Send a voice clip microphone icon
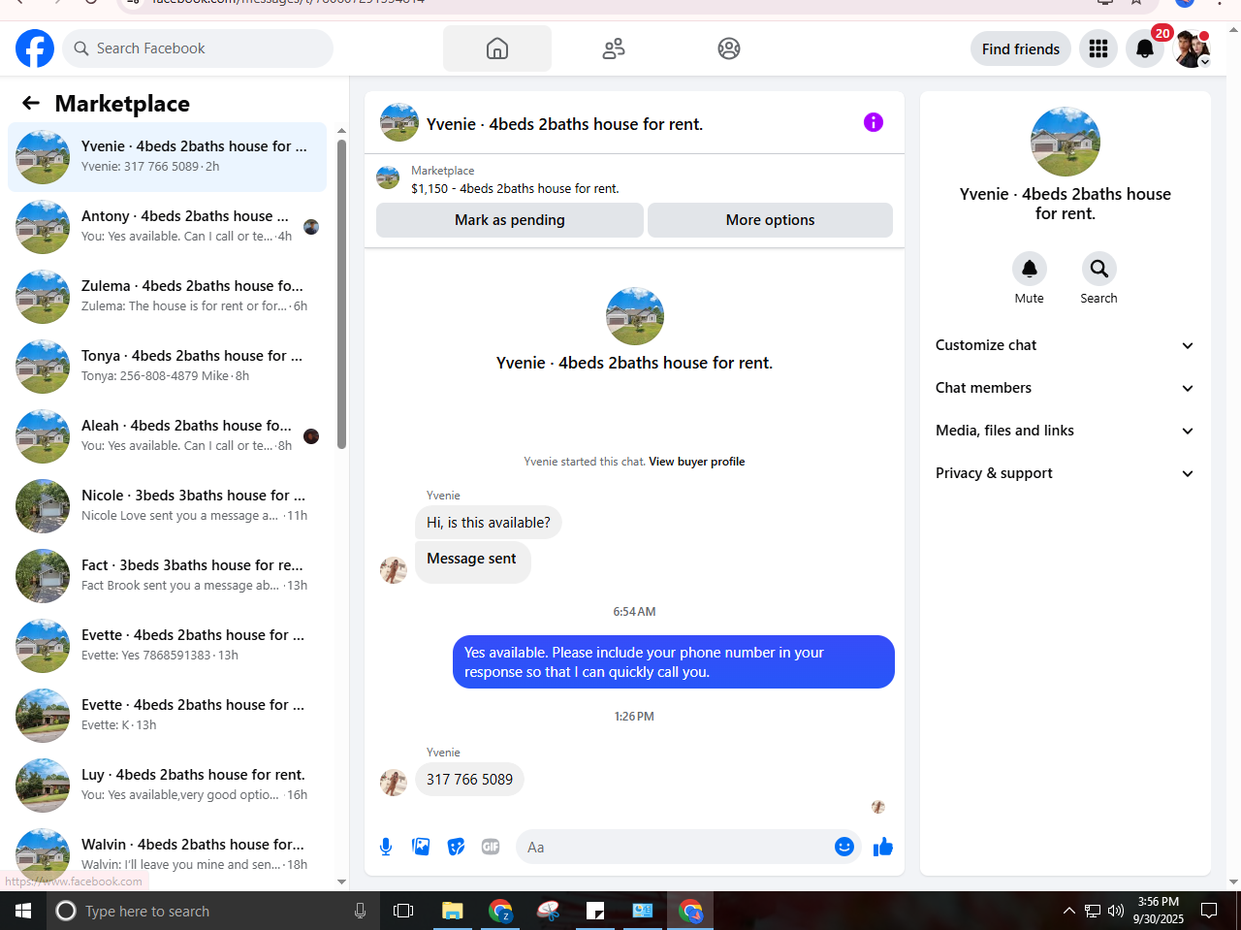 tap(386, 847)
